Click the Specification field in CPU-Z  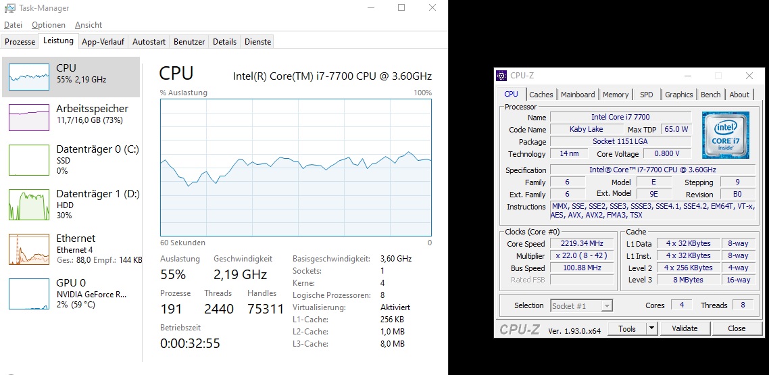(x=652, y=170)
